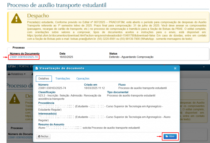This screenshot has height=143, width=210.
Task: Click the date 18/03/2025 under Data
Action: tap(66, 57)
